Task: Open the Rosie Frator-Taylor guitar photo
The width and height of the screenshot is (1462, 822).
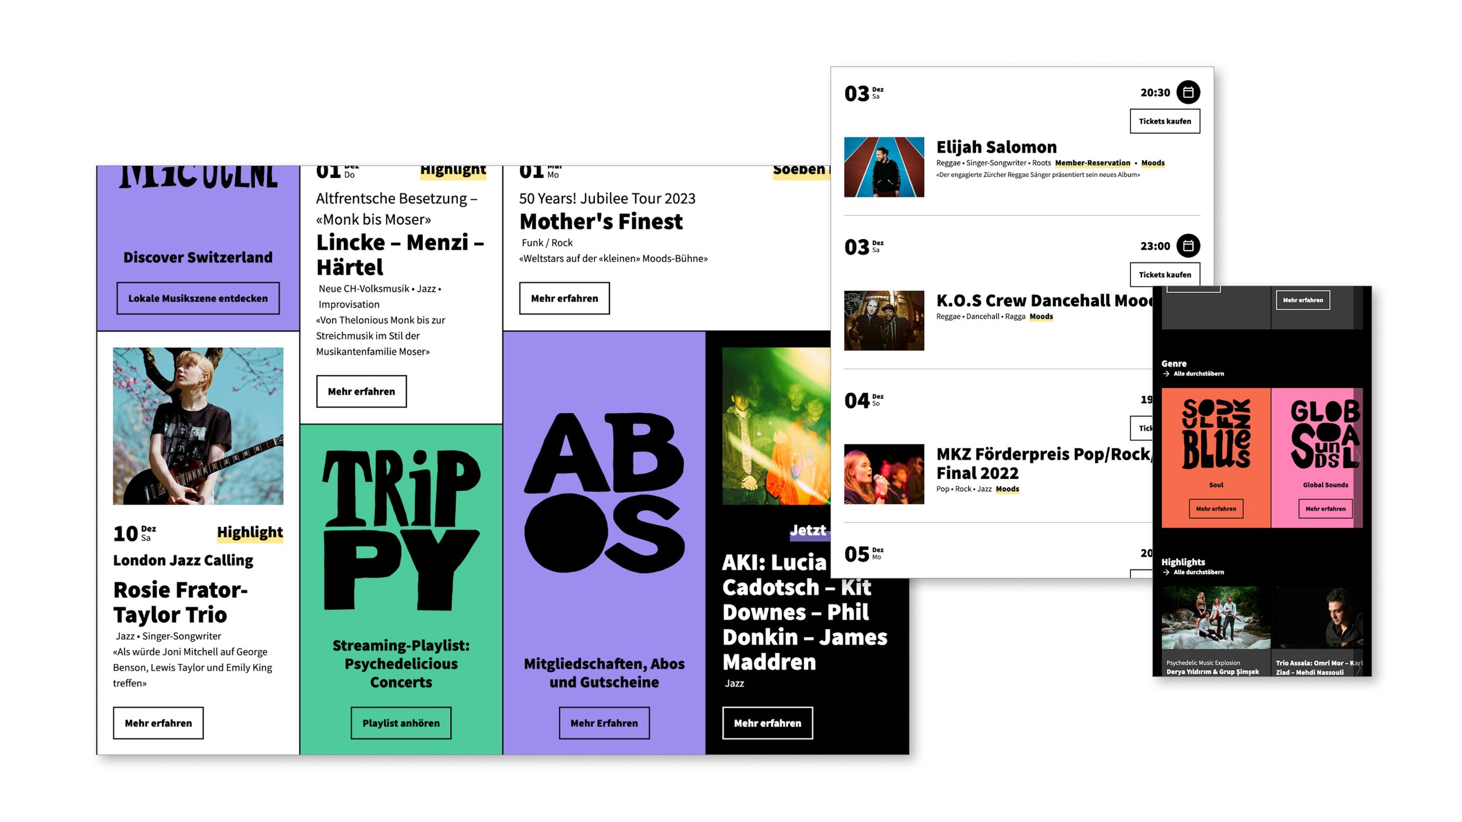Action: pos(198,426)
